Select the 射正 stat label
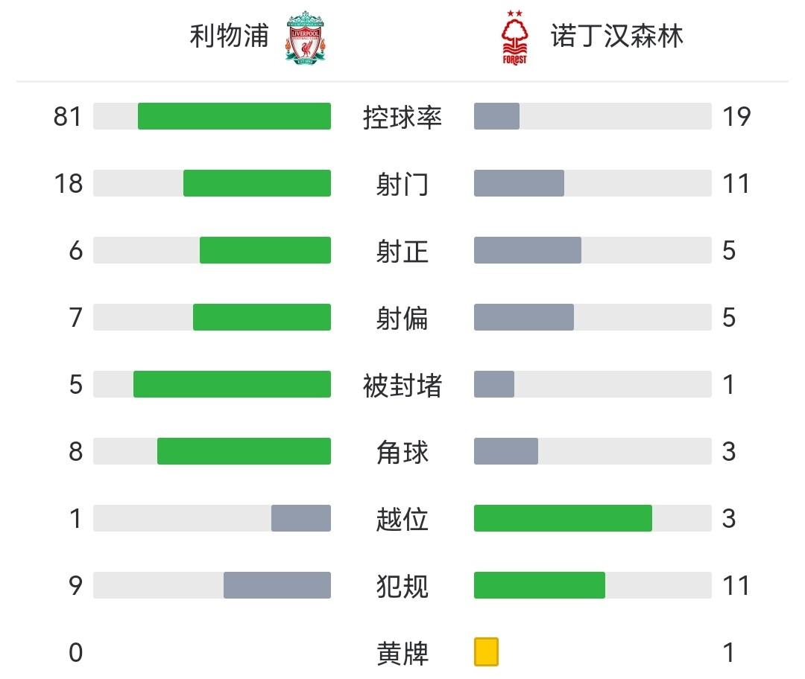Image resolution: width=805 pixels, height=679 pixels. point(402,251)
